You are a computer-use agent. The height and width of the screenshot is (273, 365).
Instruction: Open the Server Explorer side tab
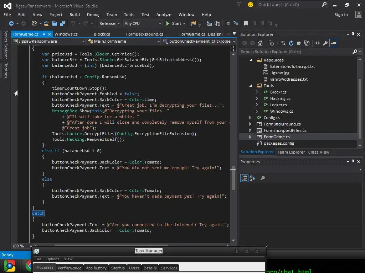(x=6, y=44)
